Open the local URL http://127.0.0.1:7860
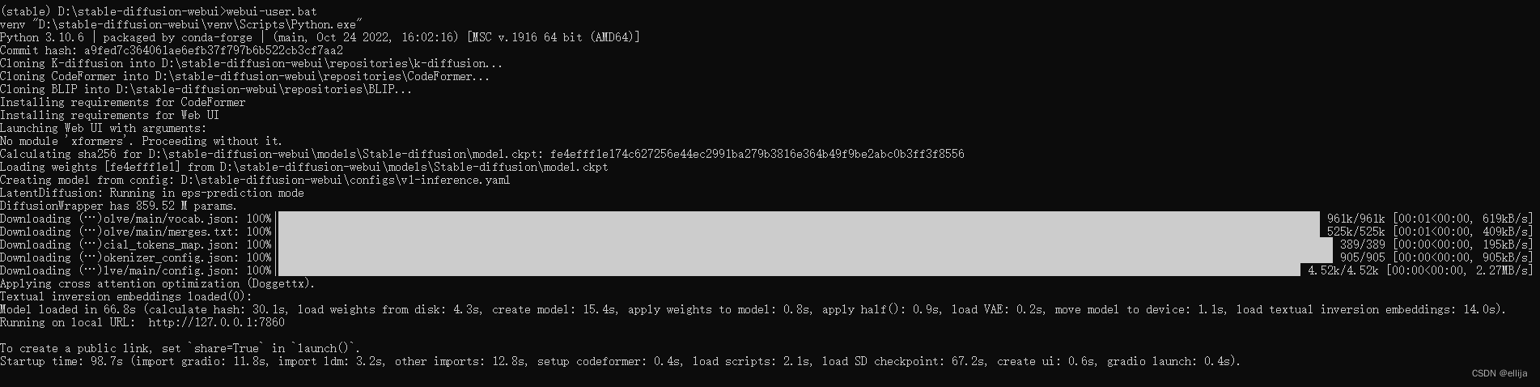 216,322
